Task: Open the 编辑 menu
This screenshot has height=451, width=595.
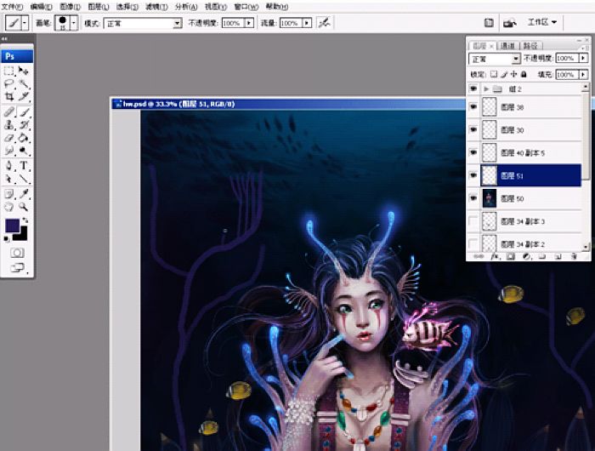Action: [x=41, y=7]
